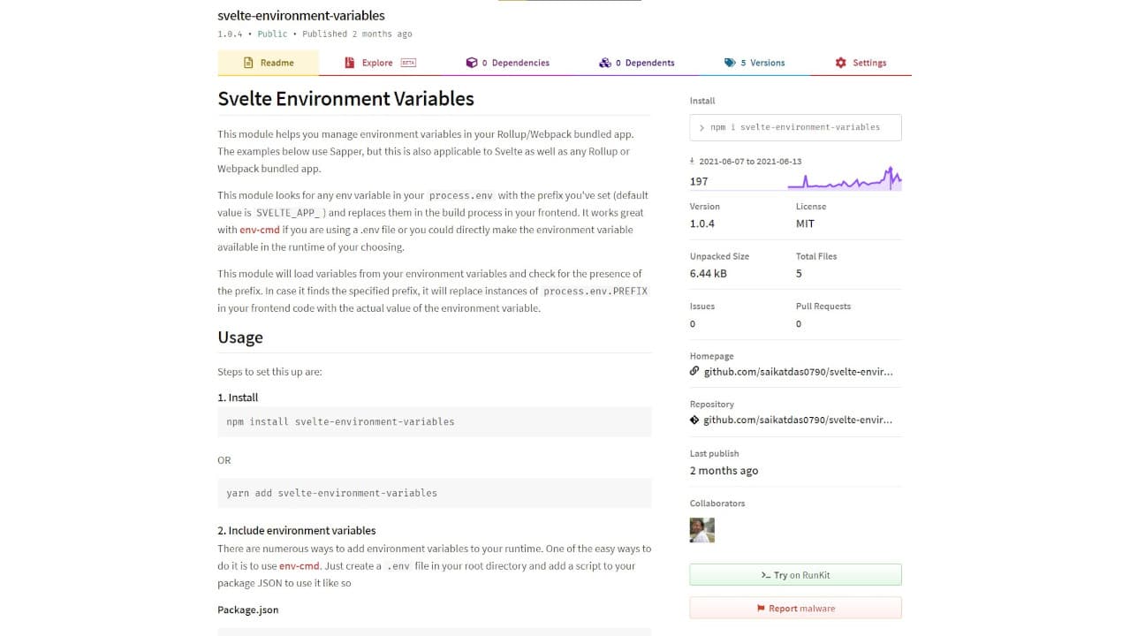1130x636 pixels.
Task: Copy the npm i install command box
Action: point(795,127)
